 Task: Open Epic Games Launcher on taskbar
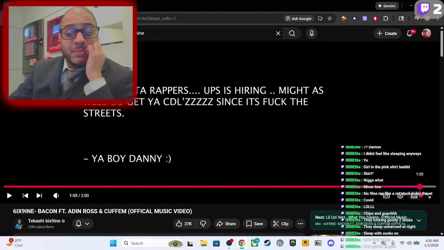pyautogui.click(x=293, y=243)
